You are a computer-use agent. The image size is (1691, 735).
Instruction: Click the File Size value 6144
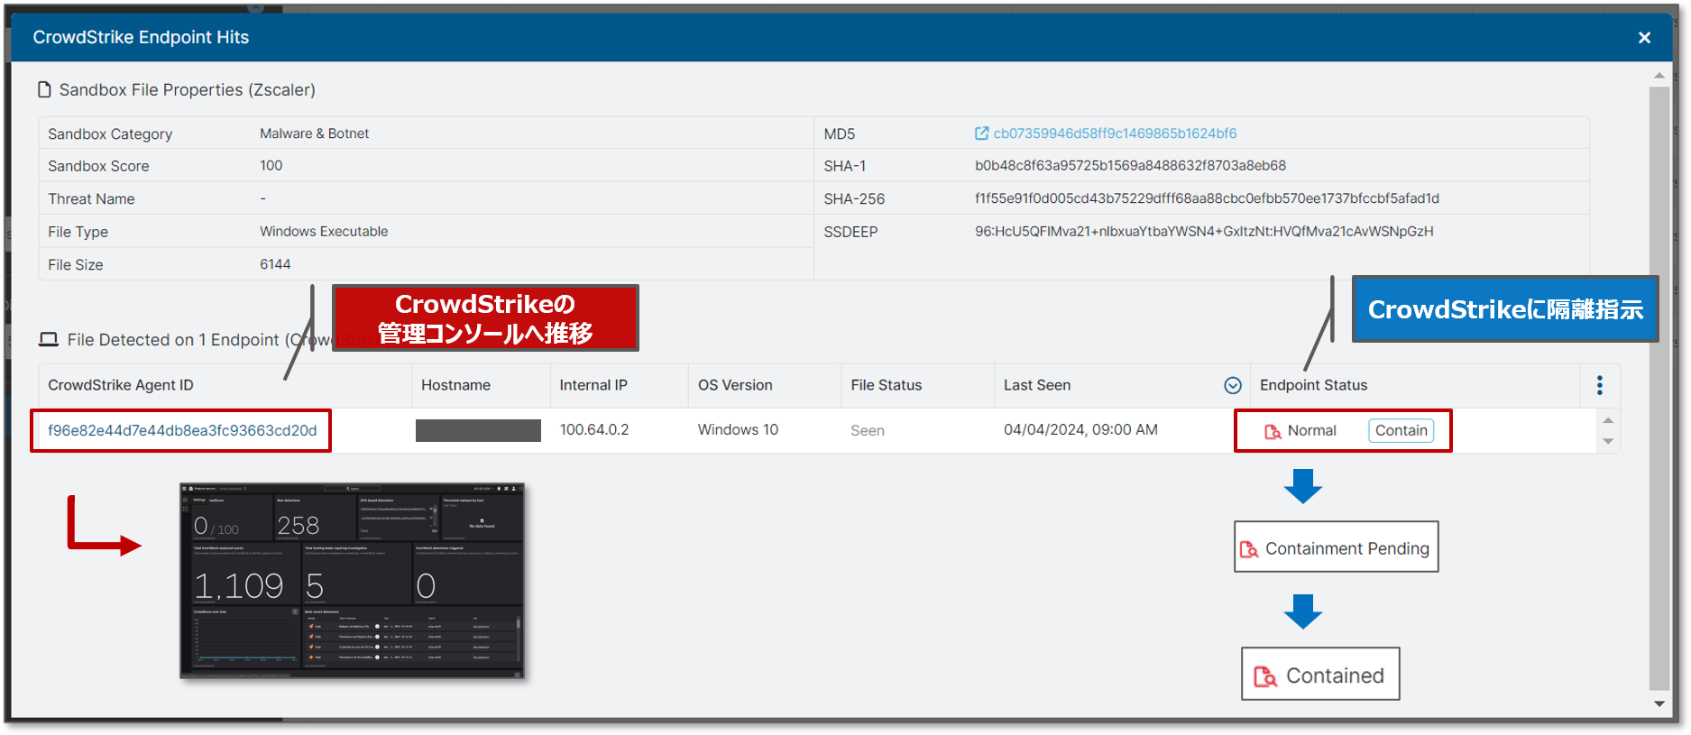click(275, 264)
